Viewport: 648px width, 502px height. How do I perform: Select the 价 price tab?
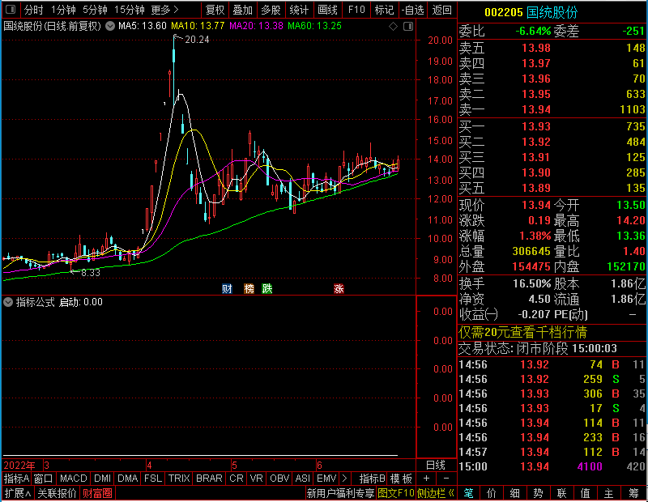pyautogui.click(x=492, y=493)
